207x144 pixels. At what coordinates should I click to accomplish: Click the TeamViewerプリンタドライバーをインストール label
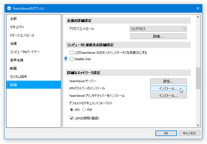[x=97, y=96]
